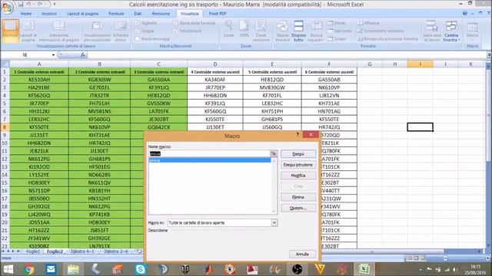Toggle the Intestazioni checkbox
Viewport: 492px width, 276px height.
[175, 31]
